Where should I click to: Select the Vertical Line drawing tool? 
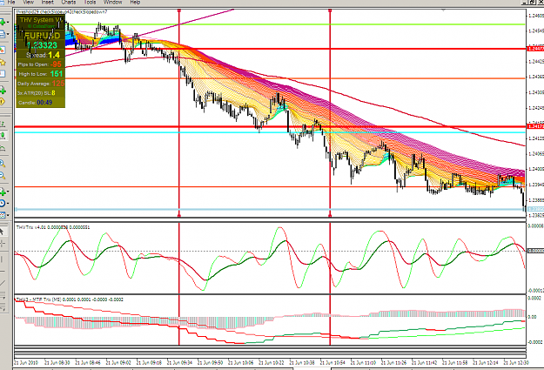pos(2,259)
